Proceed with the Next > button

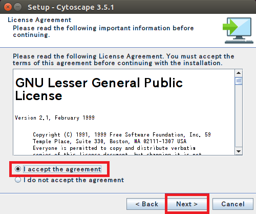tap(187, 204)
